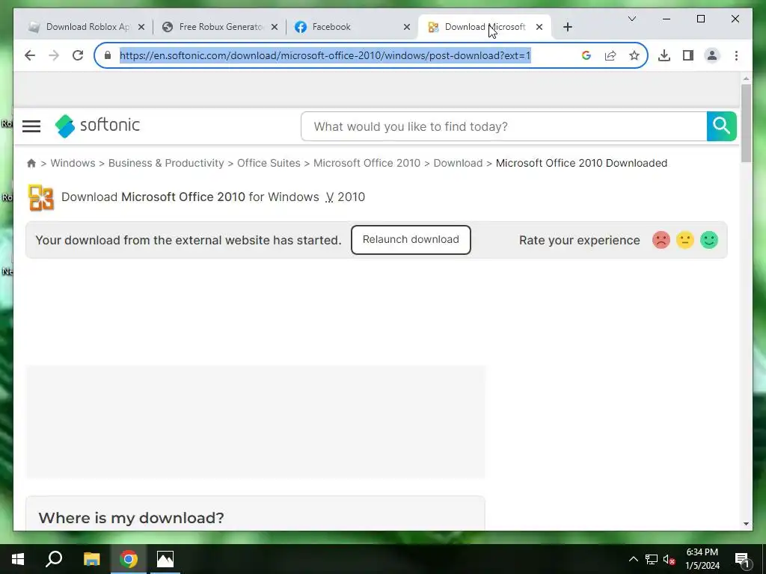Open Chrome downloads icon

coord(664,55)
